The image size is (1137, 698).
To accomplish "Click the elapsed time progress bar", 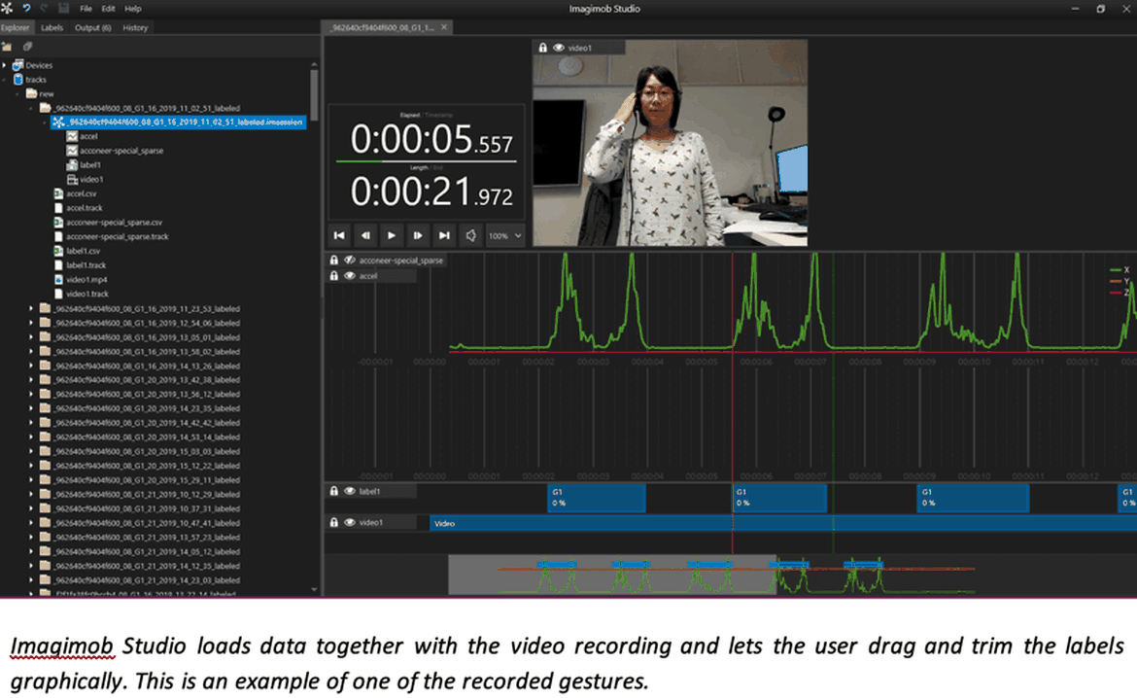I will point(427,160).
